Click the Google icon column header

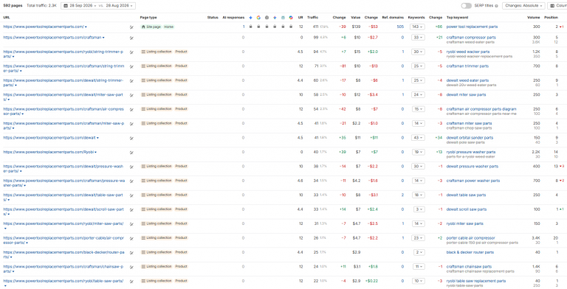coord(258,18)
